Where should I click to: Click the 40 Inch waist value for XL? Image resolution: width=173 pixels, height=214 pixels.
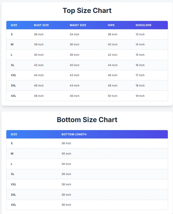pos(74,65)
